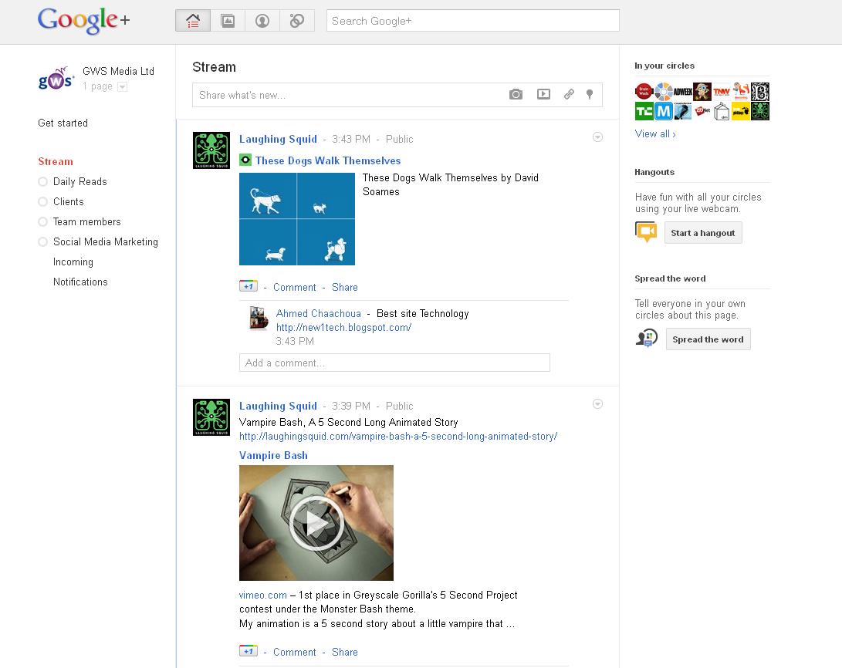The height and width of the screenshot is (668, 842).
Task: Open the Vampire Bash title link
Action: point(273,456)
